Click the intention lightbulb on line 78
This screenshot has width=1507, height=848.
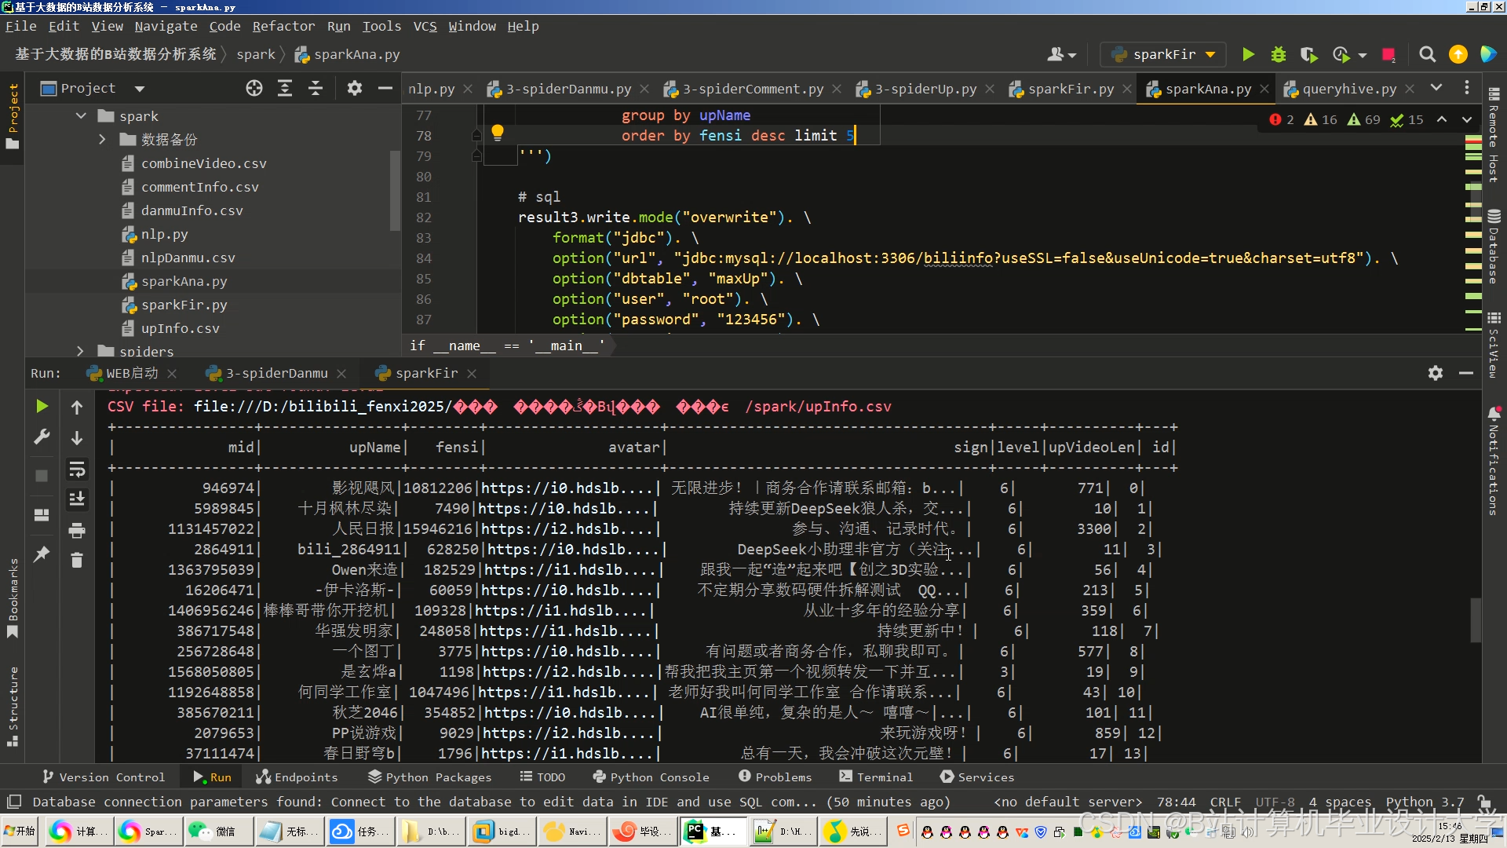click(497, 132)
